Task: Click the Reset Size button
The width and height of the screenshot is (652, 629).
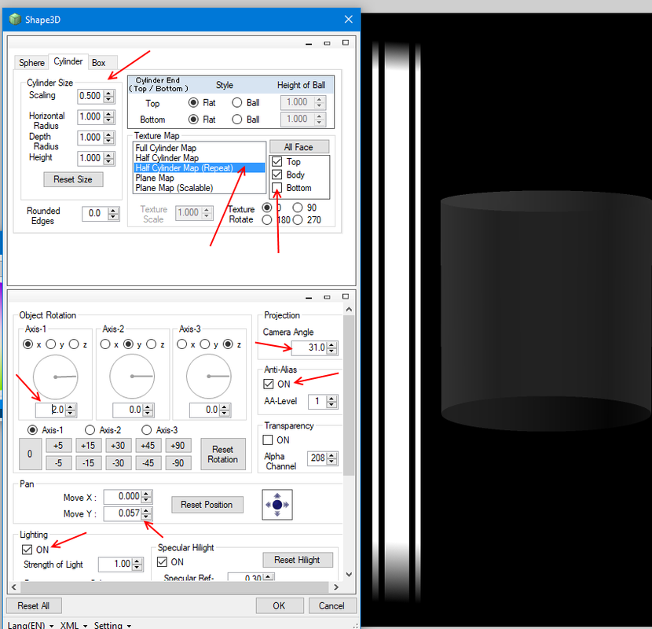Action: click(x=73, y=179)
